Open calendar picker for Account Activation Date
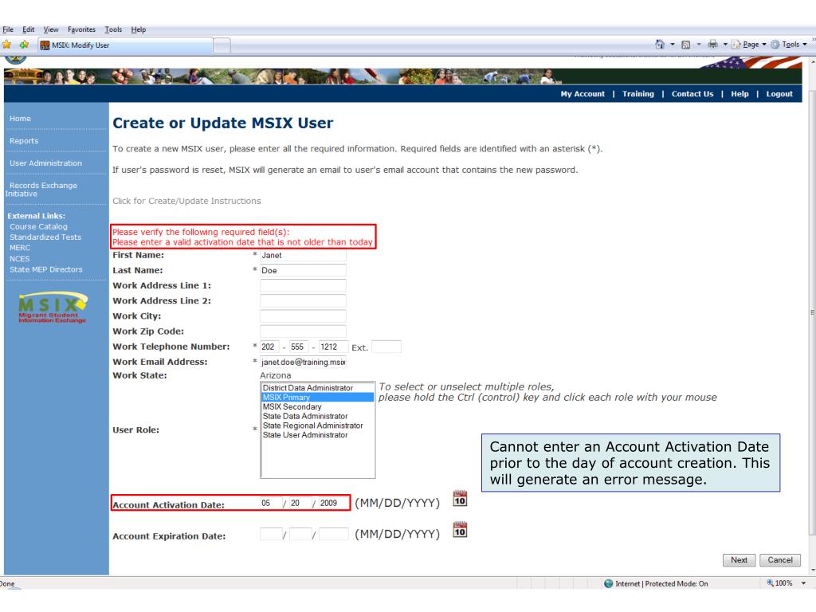This screenshot has width=816, height=612. pos(460,499)
